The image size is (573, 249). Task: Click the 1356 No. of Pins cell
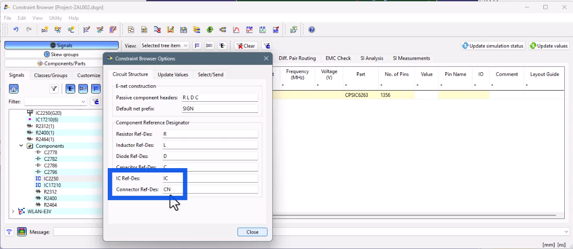(x=397, y=95)
